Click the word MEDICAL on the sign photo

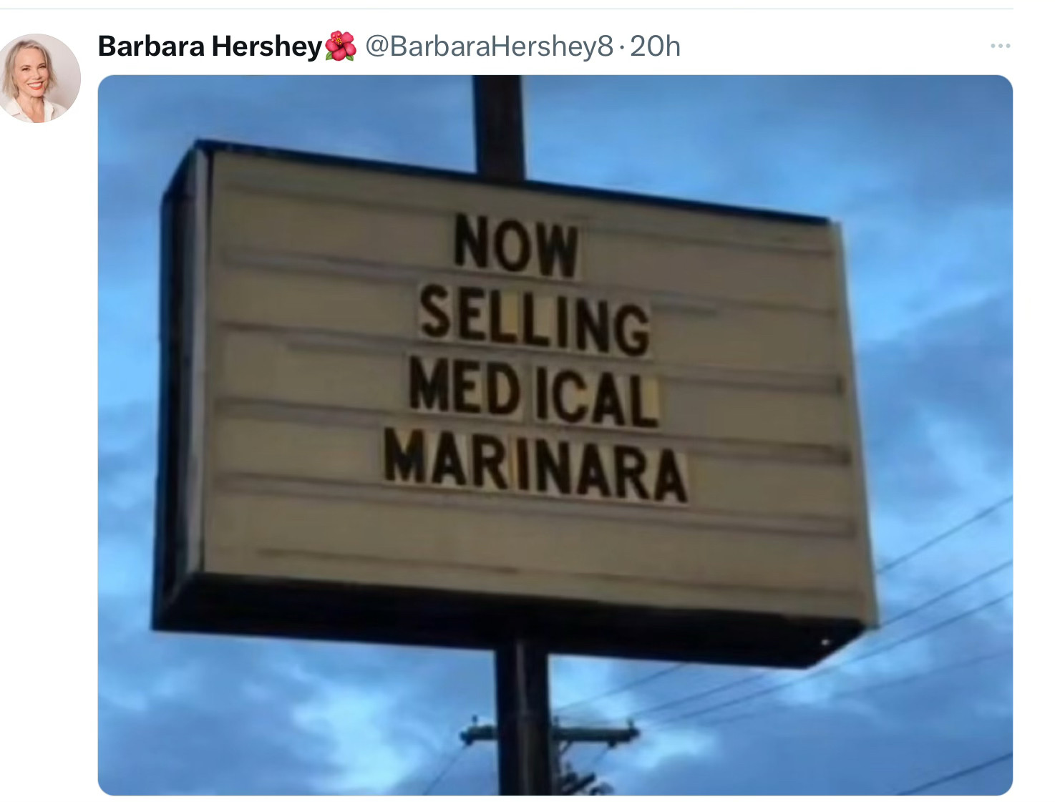click(x=534, y=393)
